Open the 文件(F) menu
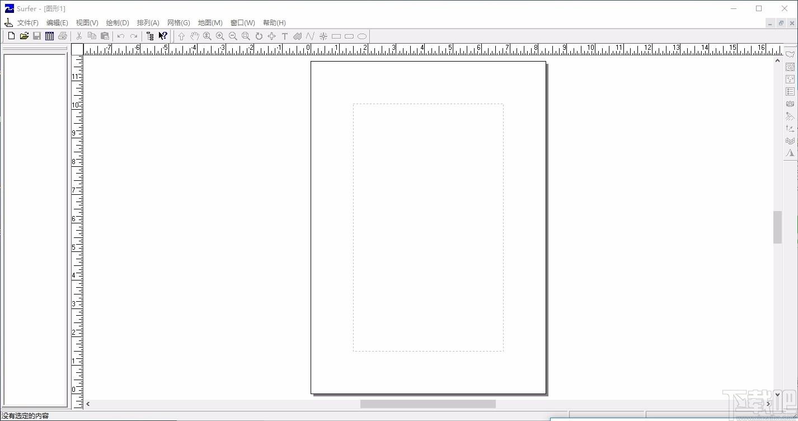The width and height of the screenshot is (798, 421). point(28,23)
